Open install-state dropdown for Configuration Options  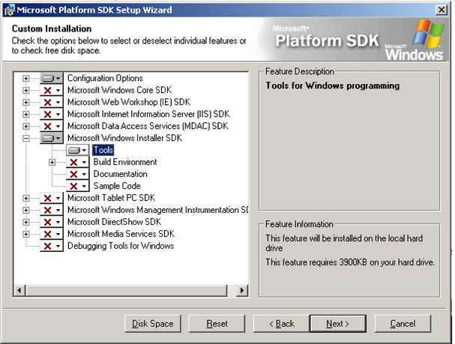52,78
